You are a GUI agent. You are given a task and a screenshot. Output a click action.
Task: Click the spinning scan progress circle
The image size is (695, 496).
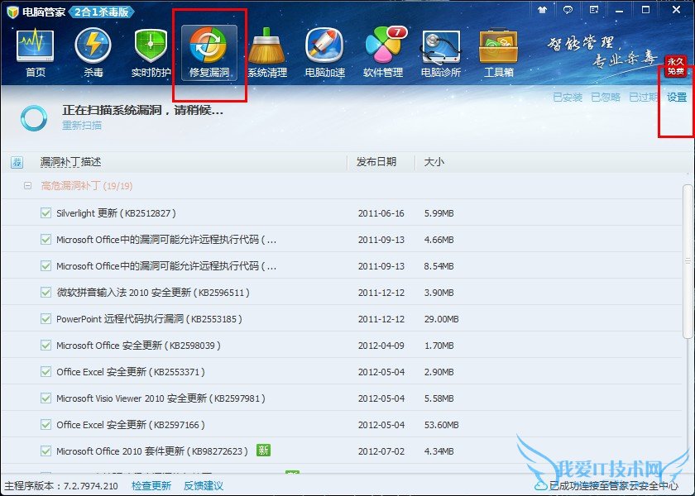tap(34, 118)
